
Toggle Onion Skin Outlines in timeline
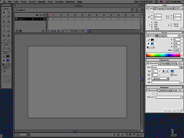tap(55, 31)
